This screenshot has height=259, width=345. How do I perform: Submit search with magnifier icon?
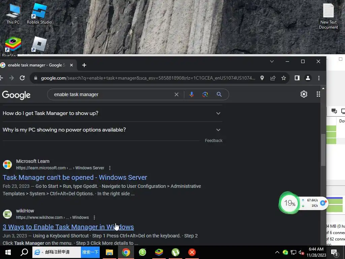[x=219, y=94]
